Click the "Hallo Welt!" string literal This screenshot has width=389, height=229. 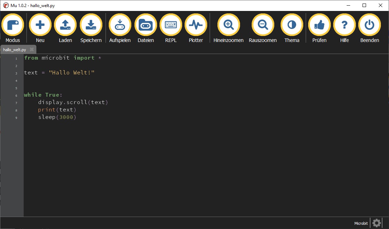tap(71, 72)
